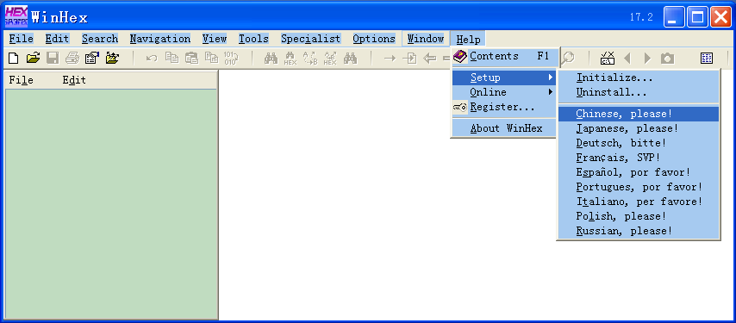Choose Initialize... in Setup submenu
The image size is (736, 323).
(x=639, y=78)
